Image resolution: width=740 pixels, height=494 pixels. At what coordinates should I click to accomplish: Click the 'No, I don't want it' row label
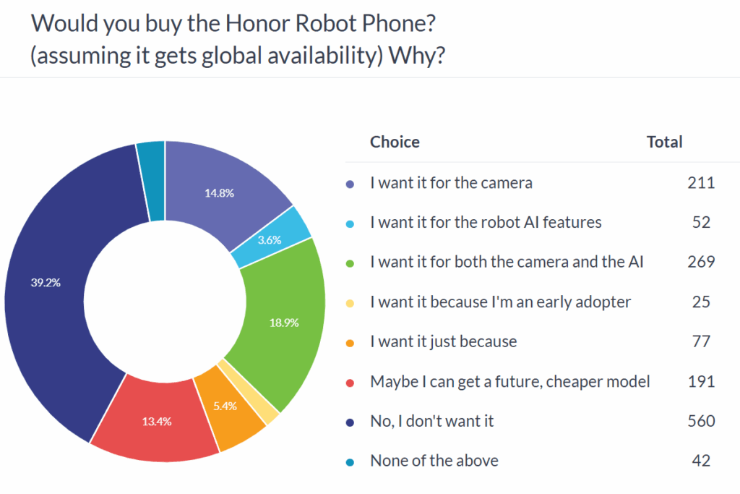pyautogui.click(x=432, y=421)
